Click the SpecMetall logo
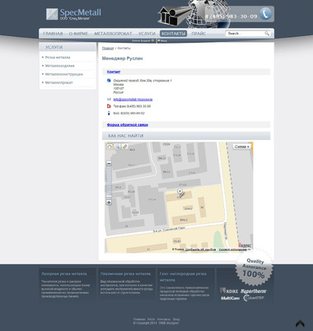This screenshot has height=331, width=313. click(73, 14)
